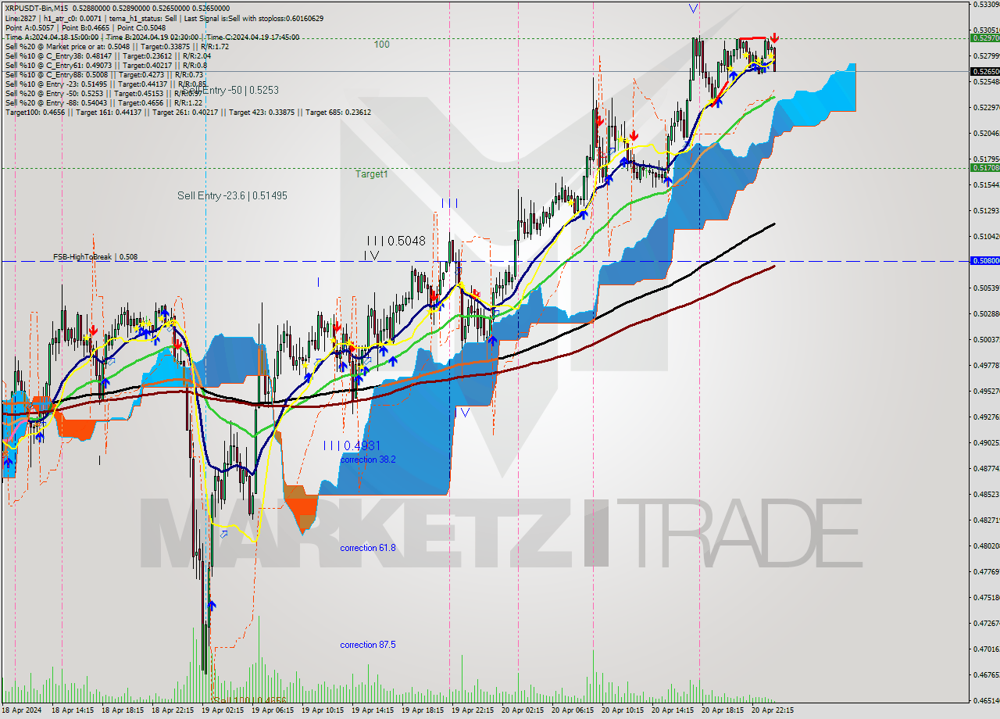The width and height of the screenshot is (1000, 719).
Task: Click the '18 Apr 2024' time axis label
Action: pos(23,710)
